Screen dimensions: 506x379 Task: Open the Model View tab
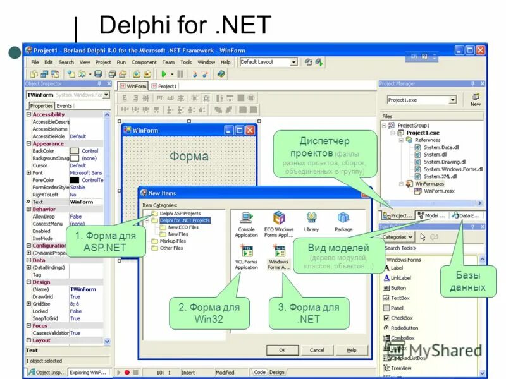tap(431, 215)
